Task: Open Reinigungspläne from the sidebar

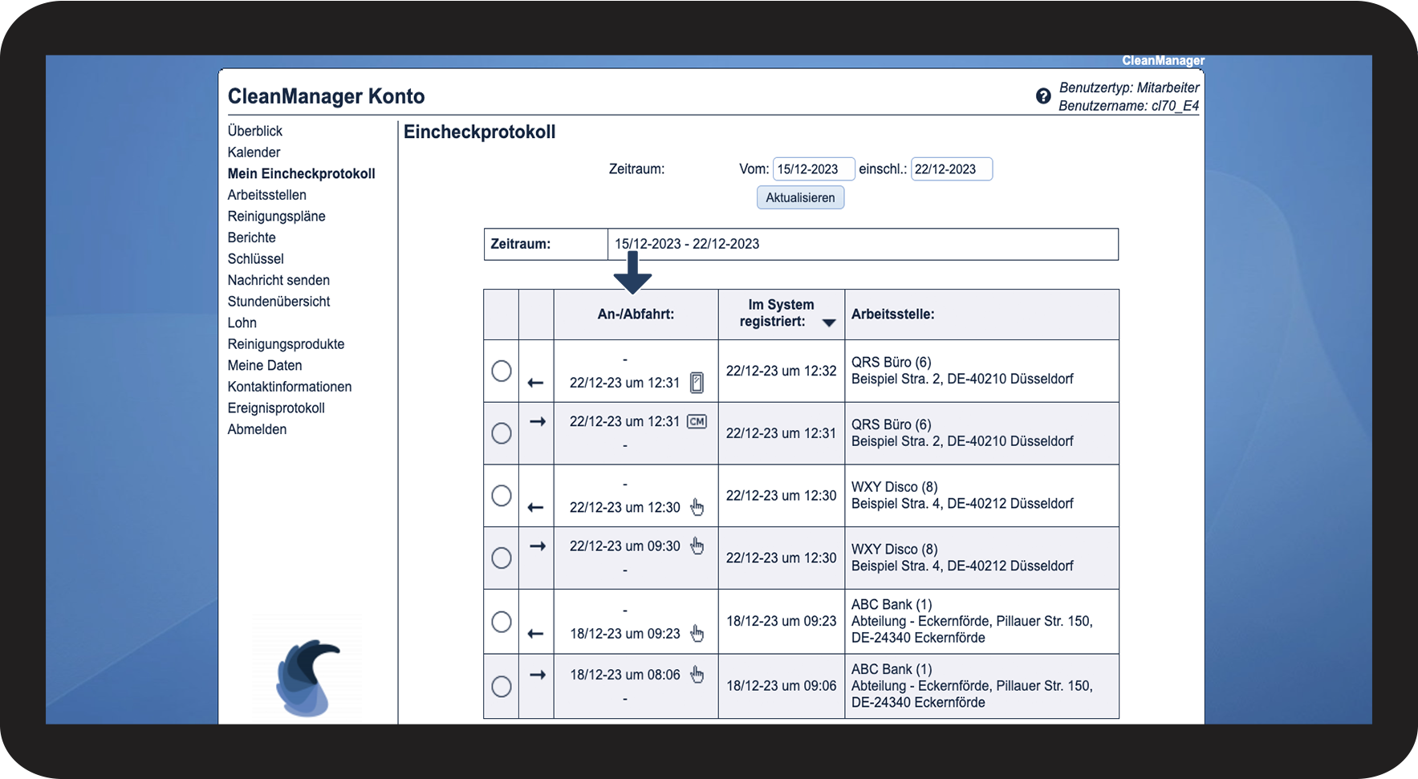Action: pyautogui.click(x=276, y=217)
